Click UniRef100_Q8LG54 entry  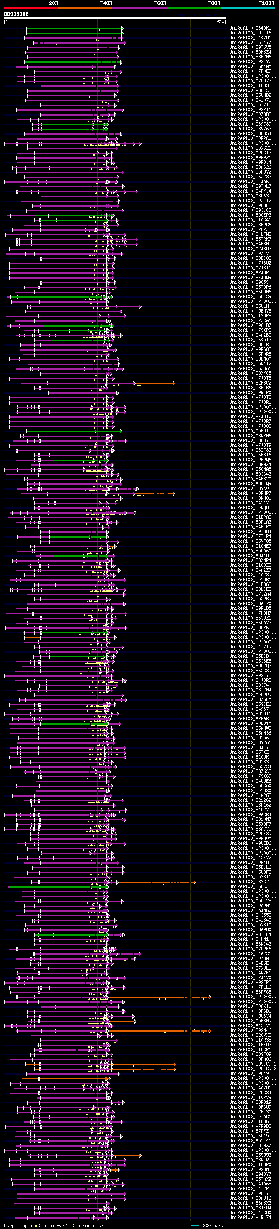pyautogui.click(x=250, y=133)
